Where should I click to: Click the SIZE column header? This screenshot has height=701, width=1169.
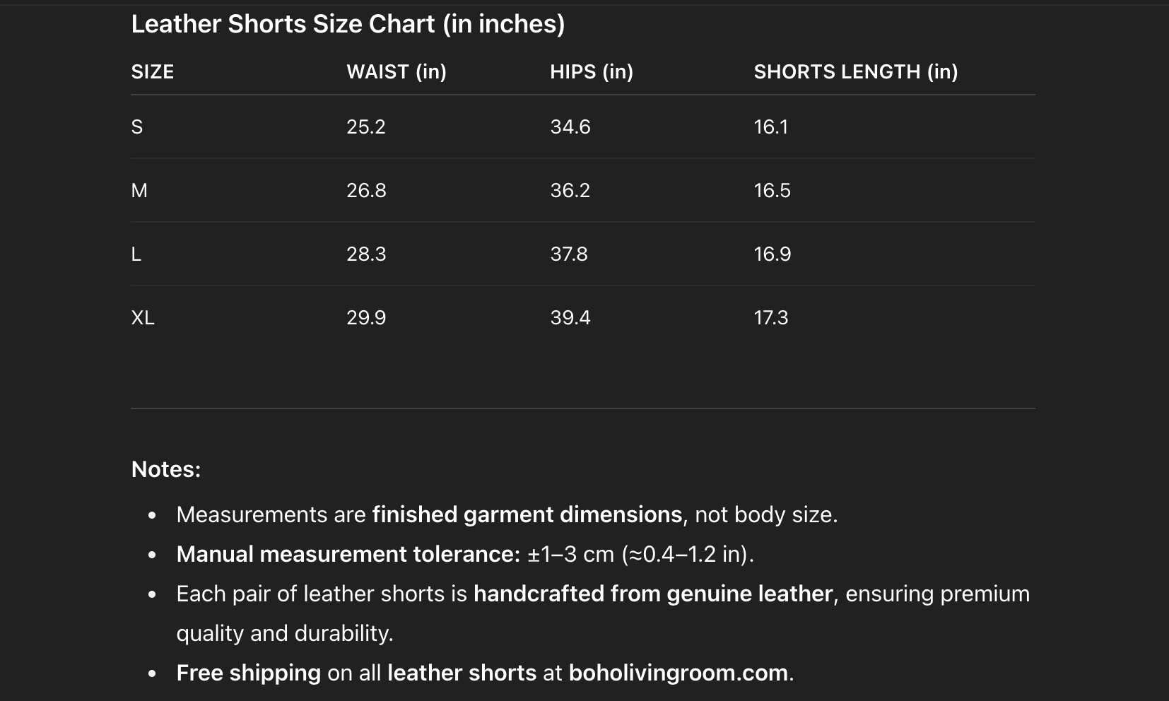[x=153, y=71]
